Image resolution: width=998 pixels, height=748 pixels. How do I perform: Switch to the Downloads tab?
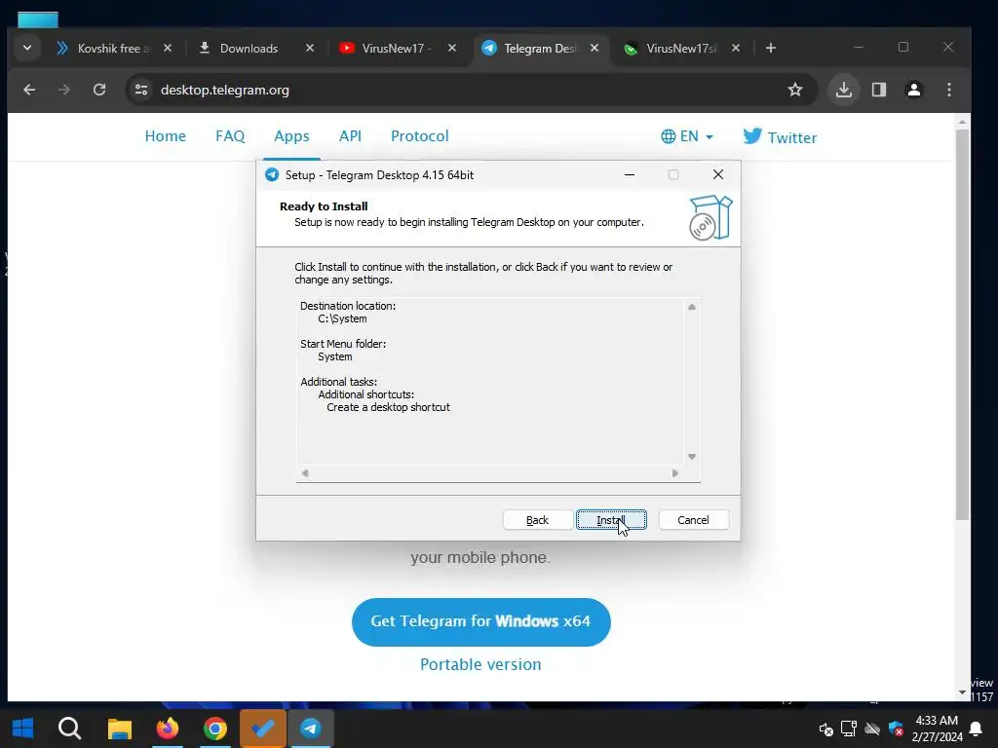point(242,49)
